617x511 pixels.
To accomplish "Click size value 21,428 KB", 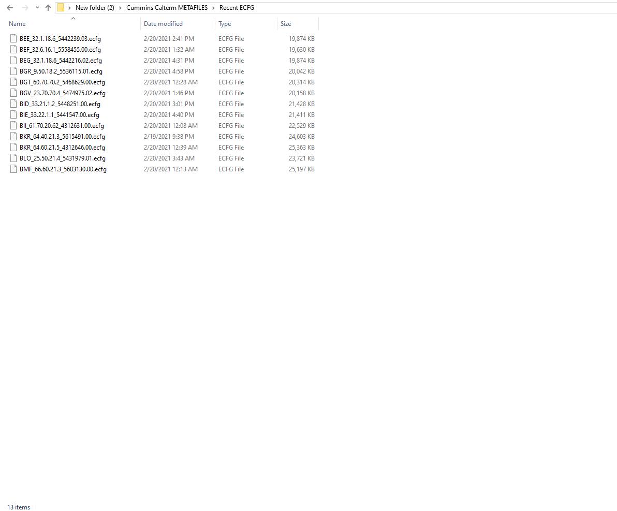I will 301,104.
